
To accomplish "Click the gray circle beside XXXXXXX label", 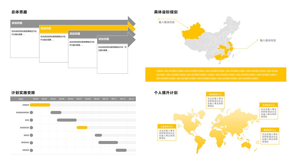I will pos(31,128).
